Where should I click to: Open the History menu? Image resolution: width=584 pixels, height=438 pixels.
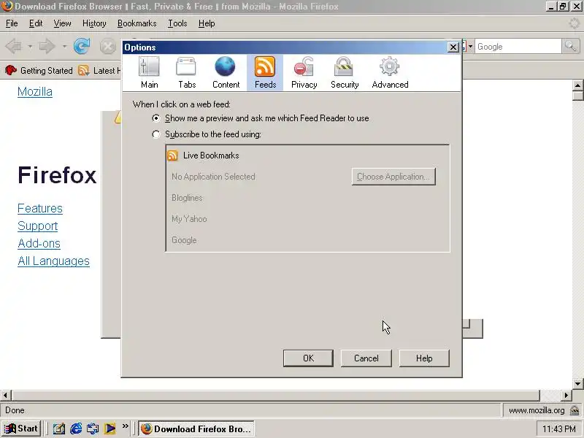(94, 23)
